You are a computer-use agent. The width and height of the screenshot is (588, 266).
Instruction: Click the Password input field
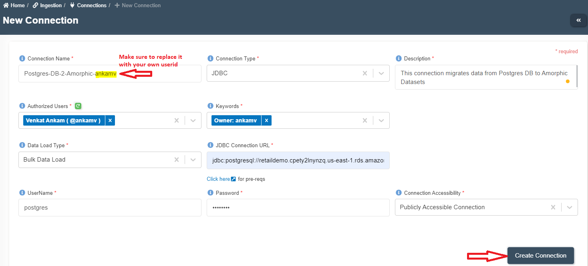[298, 208]
